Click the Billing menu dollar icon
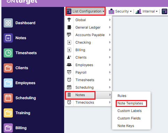Screen dimensions: 168x133 click(69, 50)
